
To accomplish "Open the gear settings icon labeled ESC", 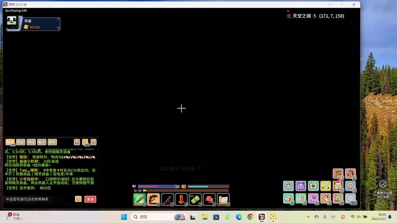I will coord(350,198).
